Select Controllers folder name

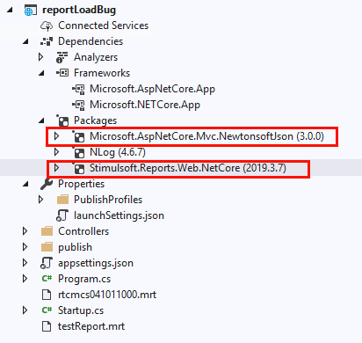83,231
